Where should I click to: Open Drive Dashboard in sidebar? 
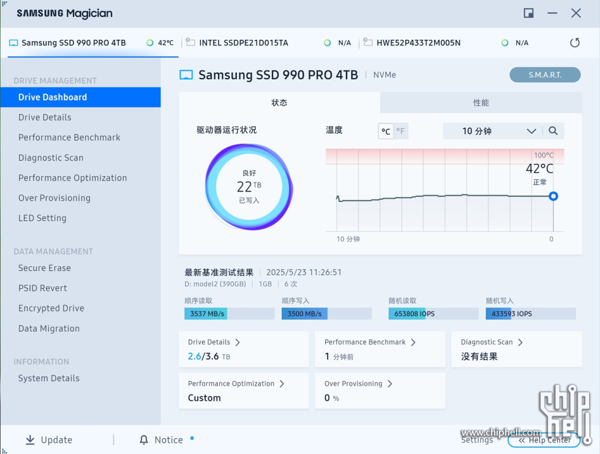[80, 97]
